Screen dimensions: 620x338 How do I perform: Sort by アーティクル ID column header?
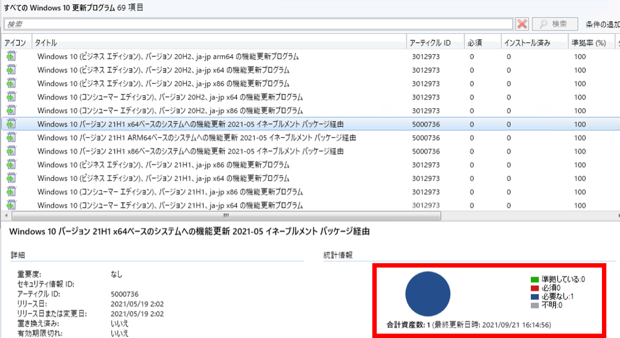pyautogui.click(x=435, y=43)
